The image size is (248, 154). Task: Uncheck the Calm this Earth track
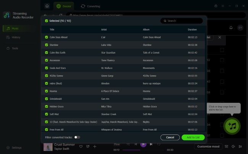click(47, 53)
